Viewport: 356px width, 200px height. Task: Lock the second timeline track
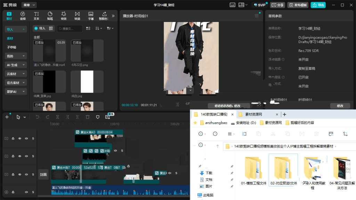tap(13, 156)
